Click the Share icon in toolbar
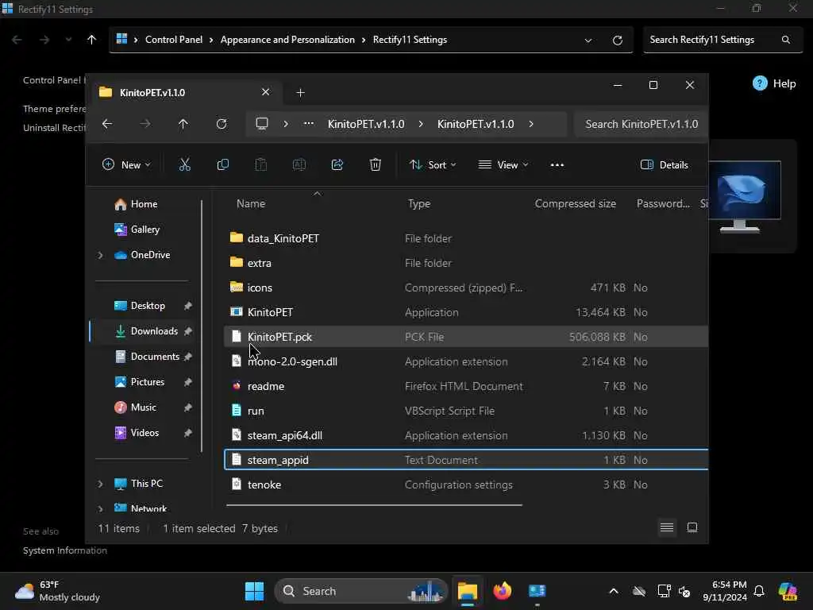Viewport: 813px width, 610px height. 337,165
